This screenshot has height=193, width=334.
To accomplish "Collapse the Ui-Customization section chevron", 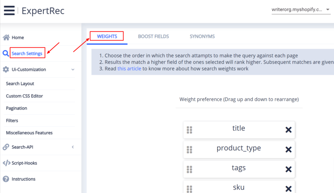I will (73, 69).
